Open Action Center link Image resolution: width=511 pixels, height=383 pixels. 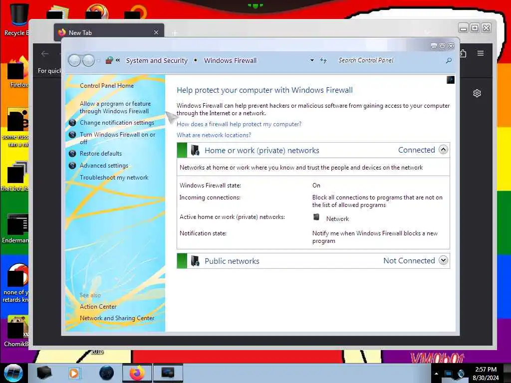98,307
